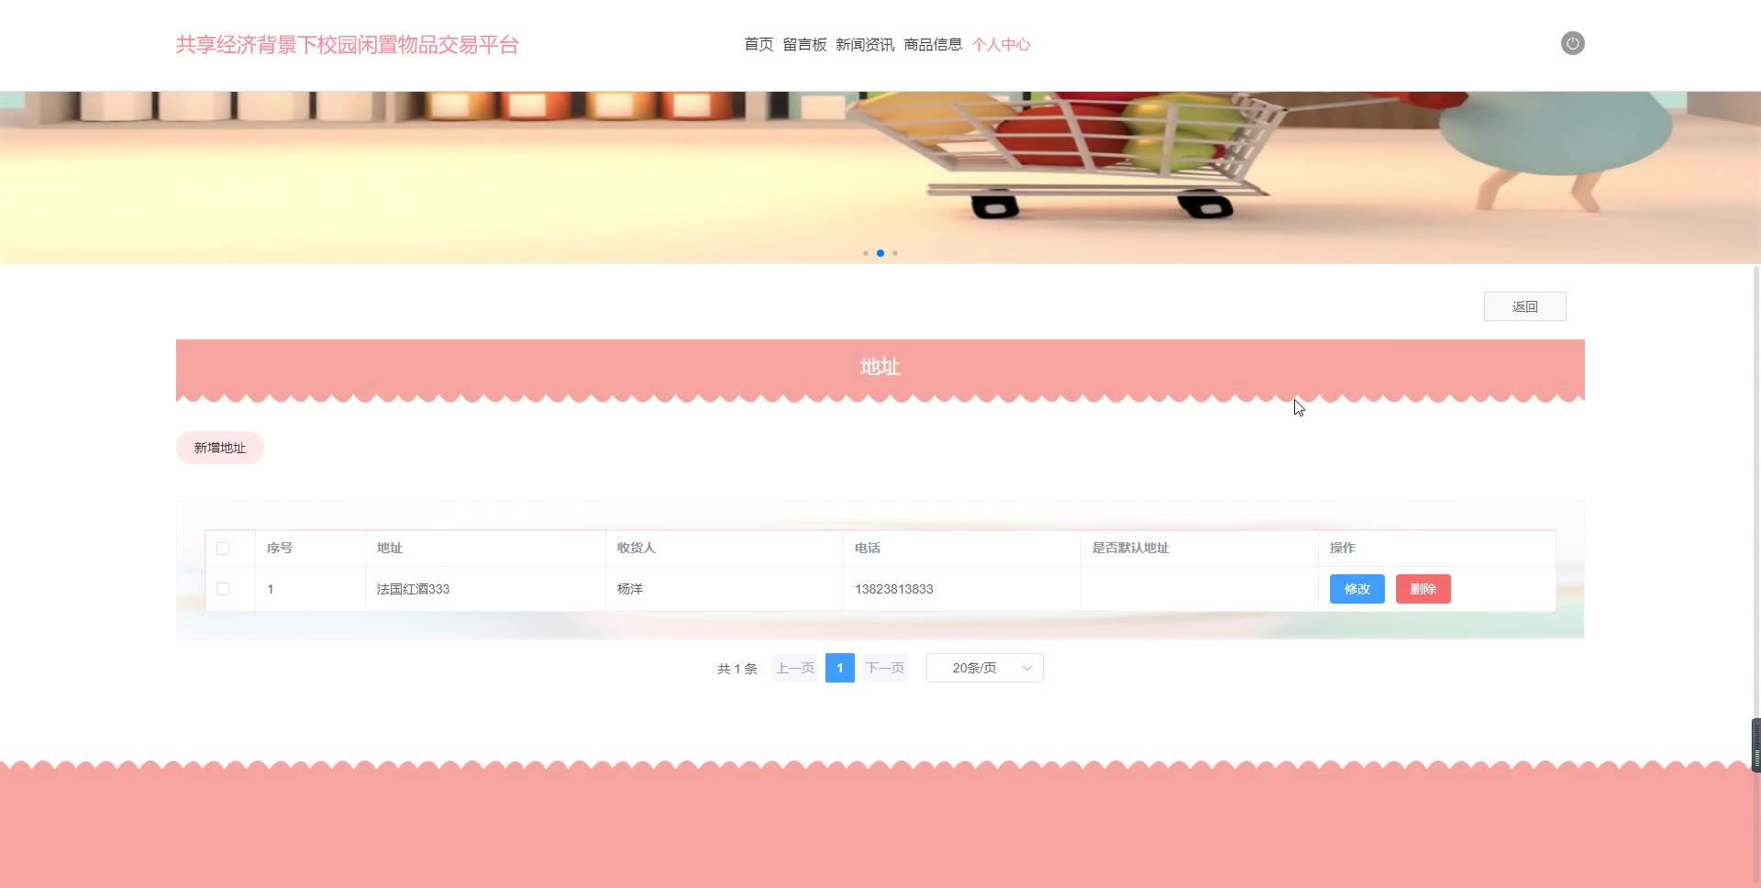Go to pagination page 1

[839, 668]
